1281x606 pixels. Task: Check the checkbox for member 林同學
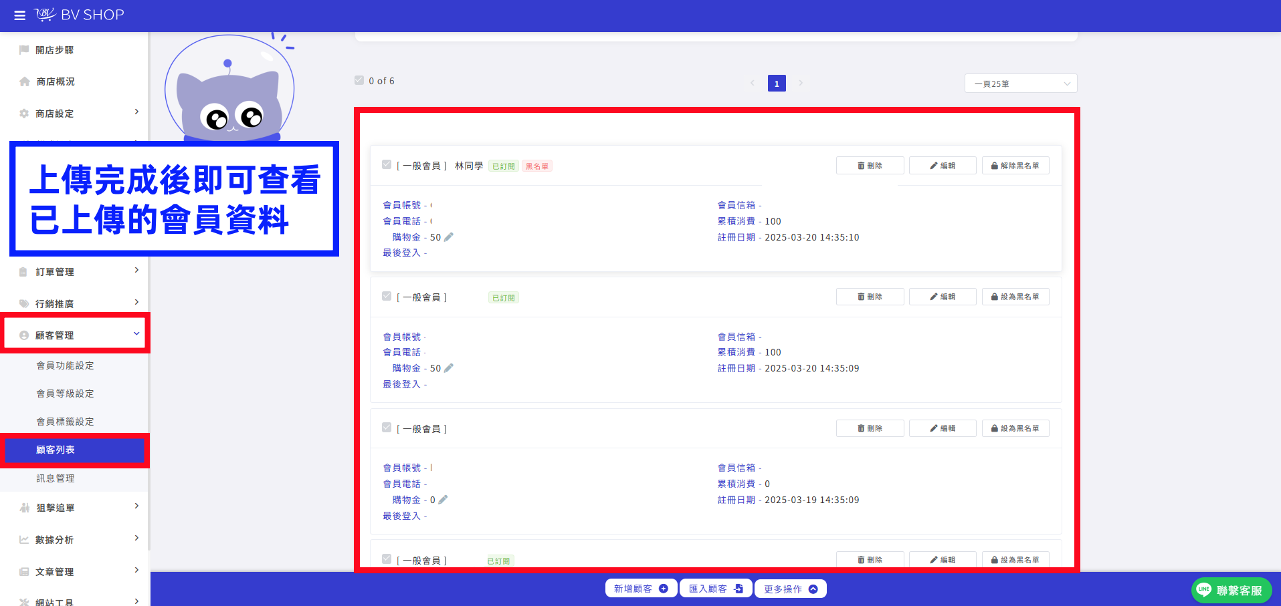pyautogui.click(x=387, y=164)
